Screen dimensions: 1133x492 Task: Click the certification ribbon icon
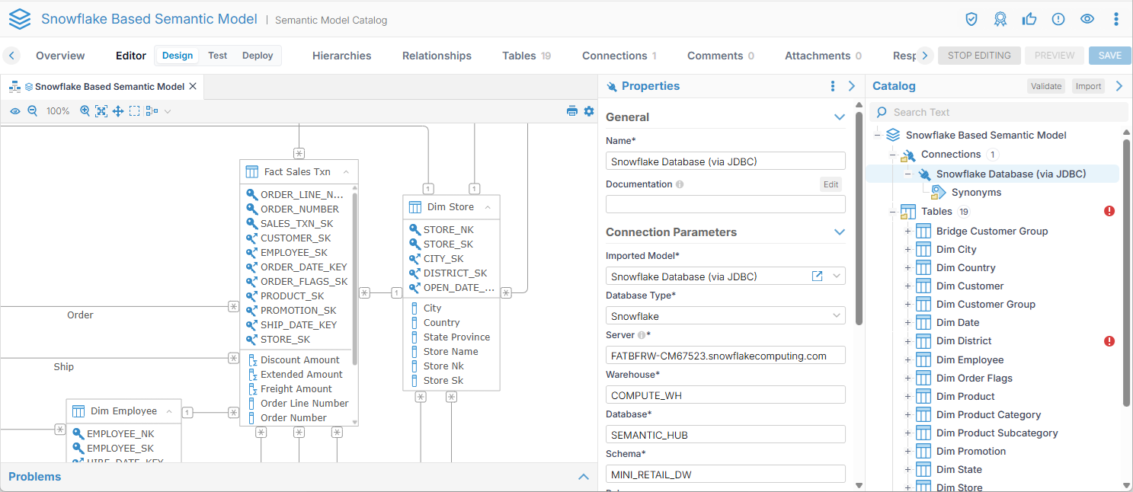coord(1000,19)
